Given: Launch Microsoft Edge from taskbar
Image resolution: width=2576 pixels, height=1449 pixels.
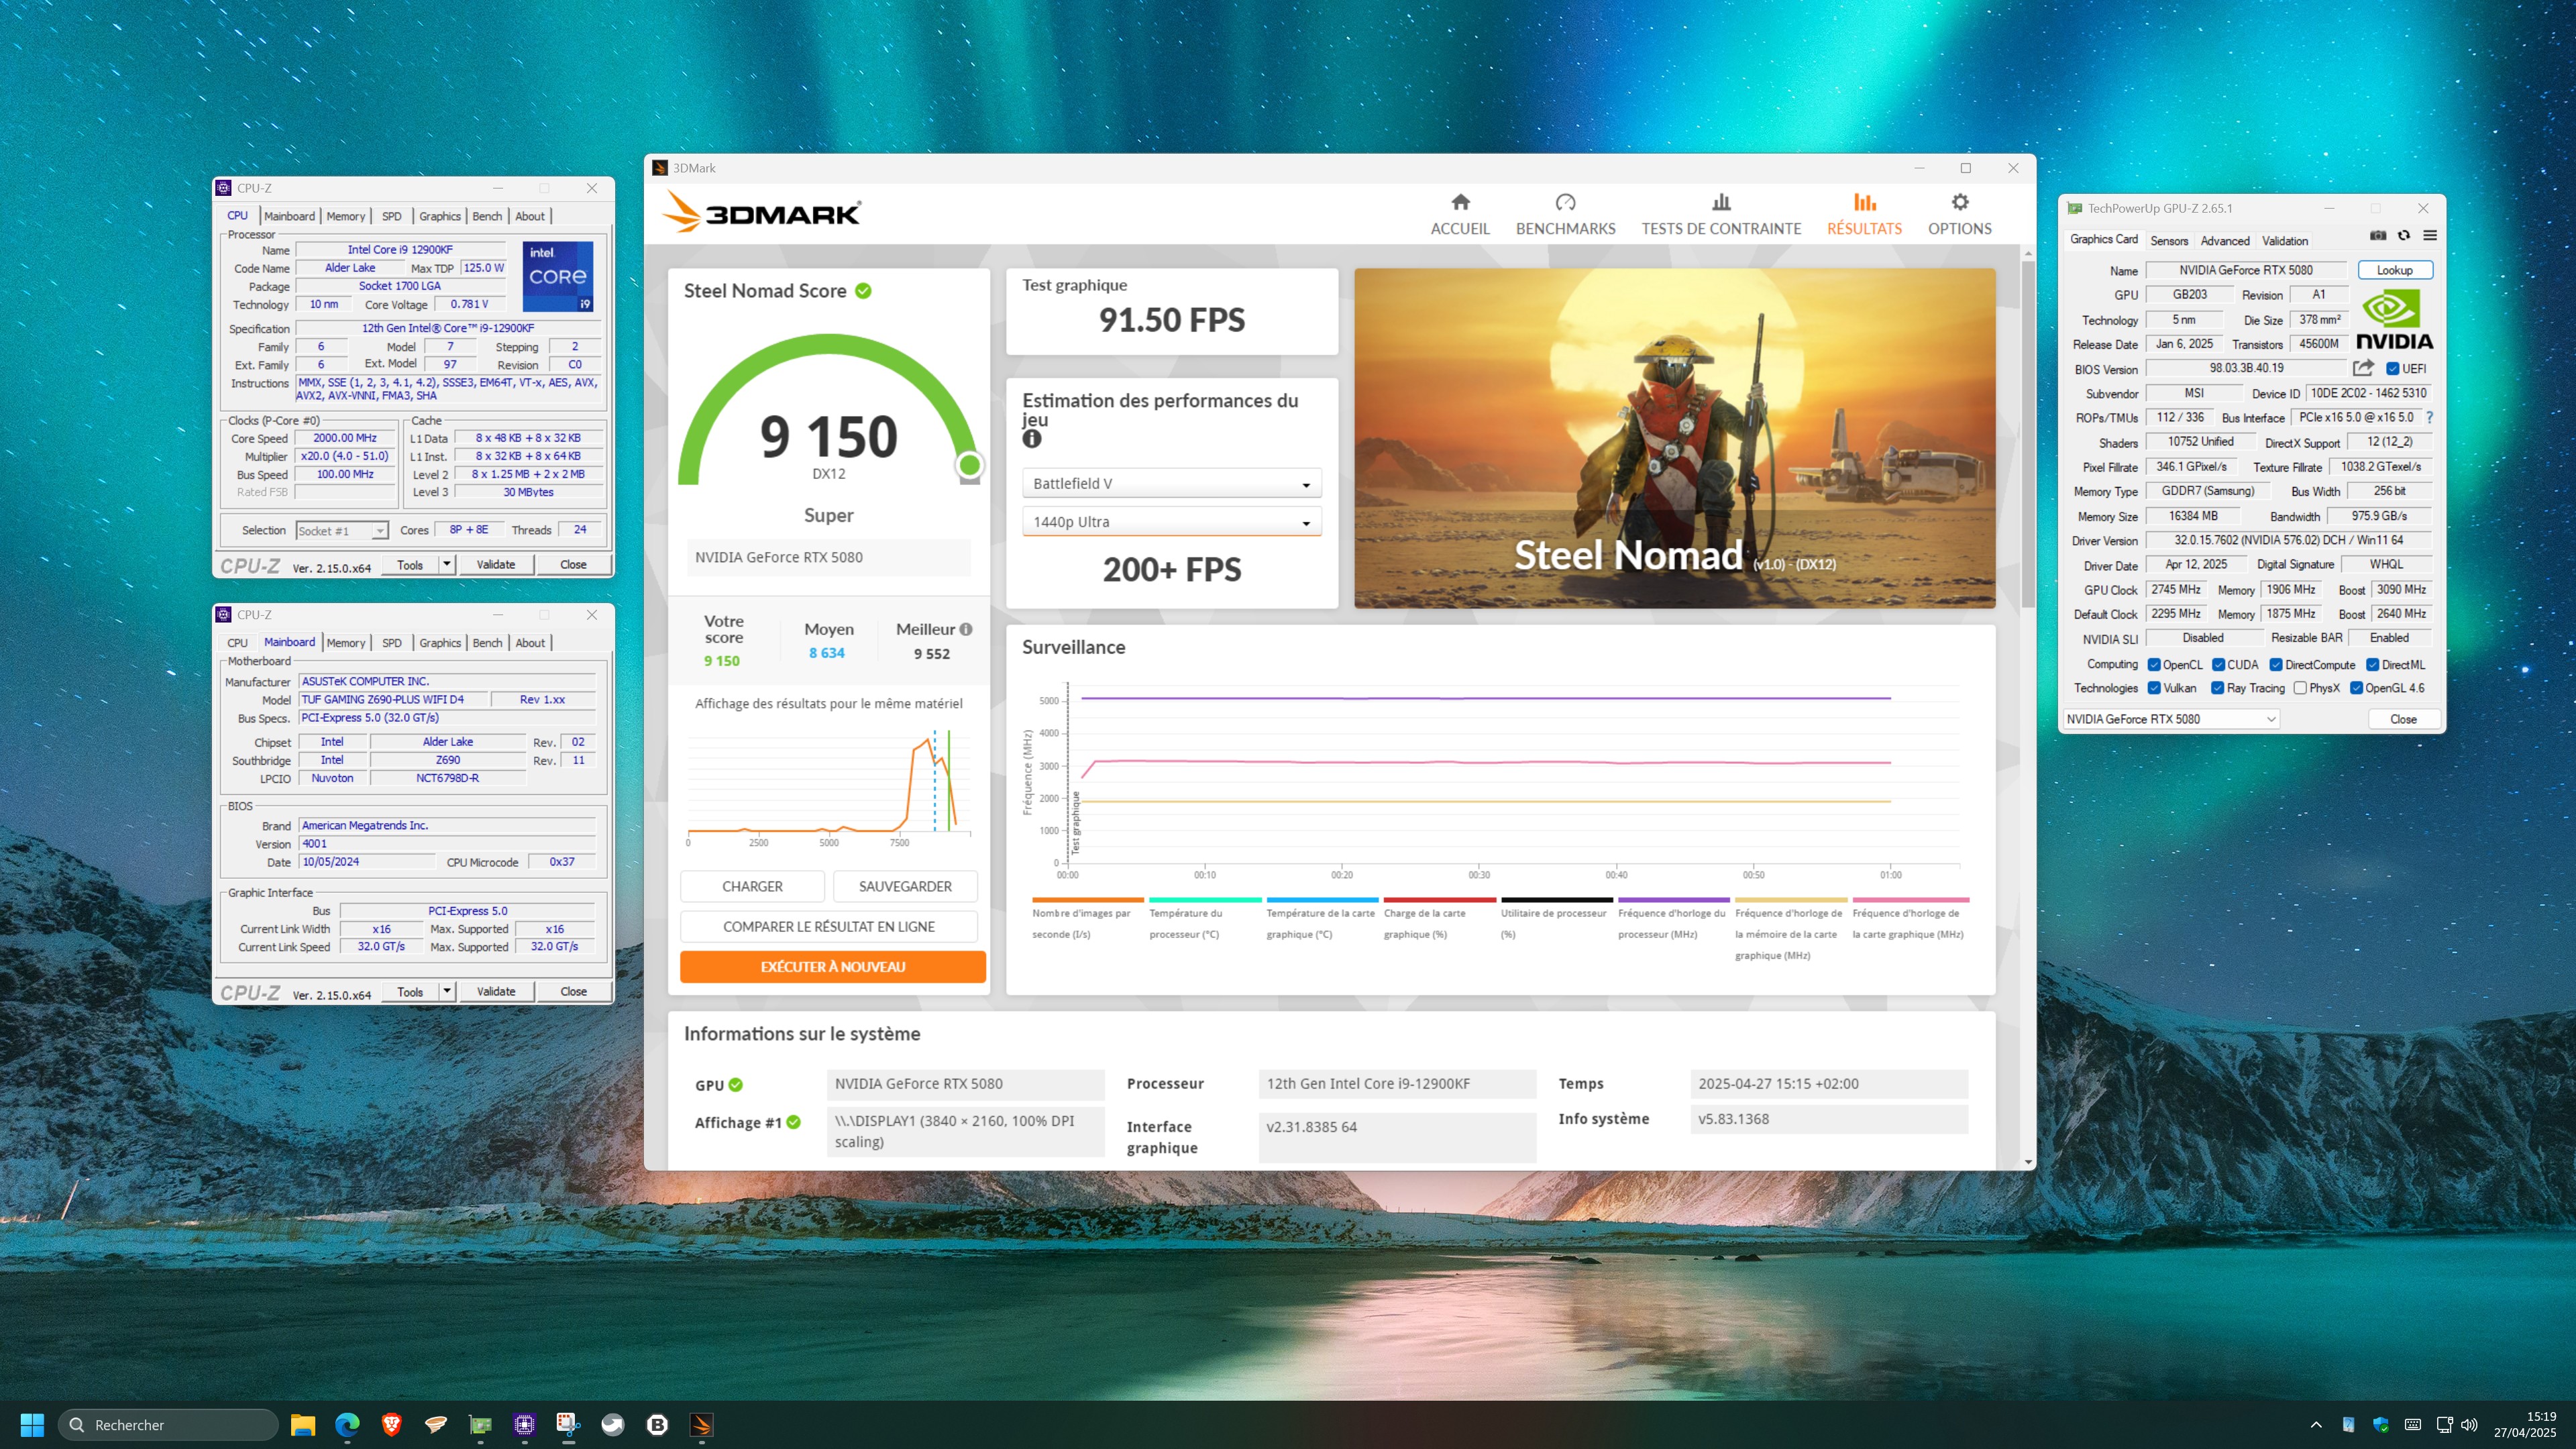Looking at the screenshot, I should pos(347,1424).
